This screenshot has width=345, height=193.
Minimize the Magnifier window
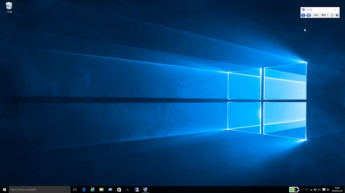[x=319, y=9]
